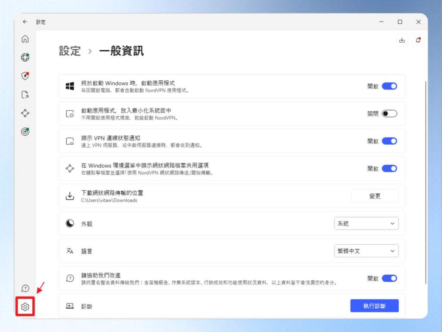Click the 執行診斷 button

click(x=374, y=306)
